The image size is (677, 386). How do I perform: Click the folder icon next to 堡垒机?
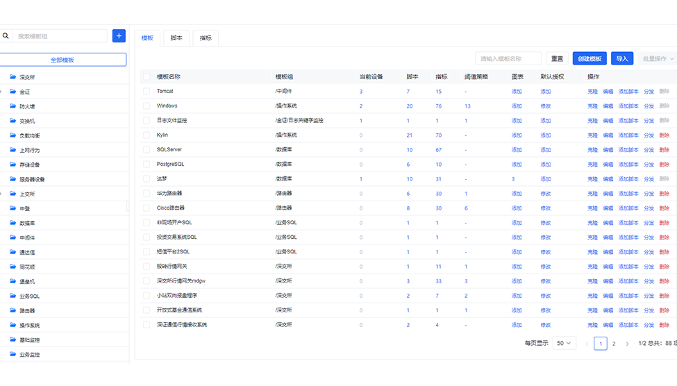tap(13, 281)
